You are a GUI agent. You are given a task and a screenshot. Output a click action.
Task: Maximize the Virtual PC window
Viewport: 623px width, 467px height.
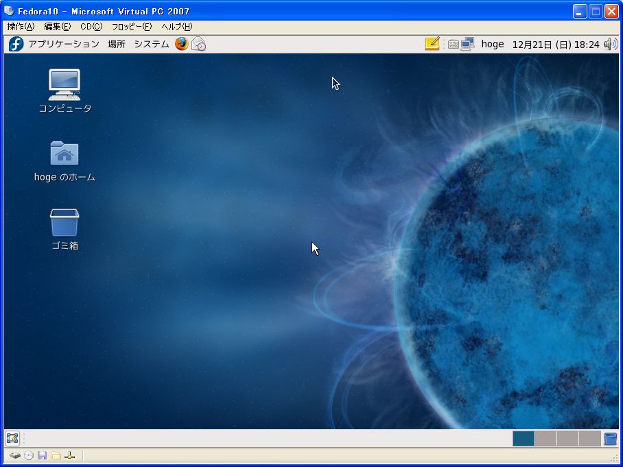tap(596, 12)
